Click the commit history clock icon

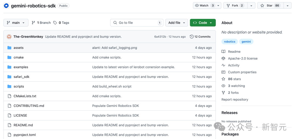click(192, 37)
